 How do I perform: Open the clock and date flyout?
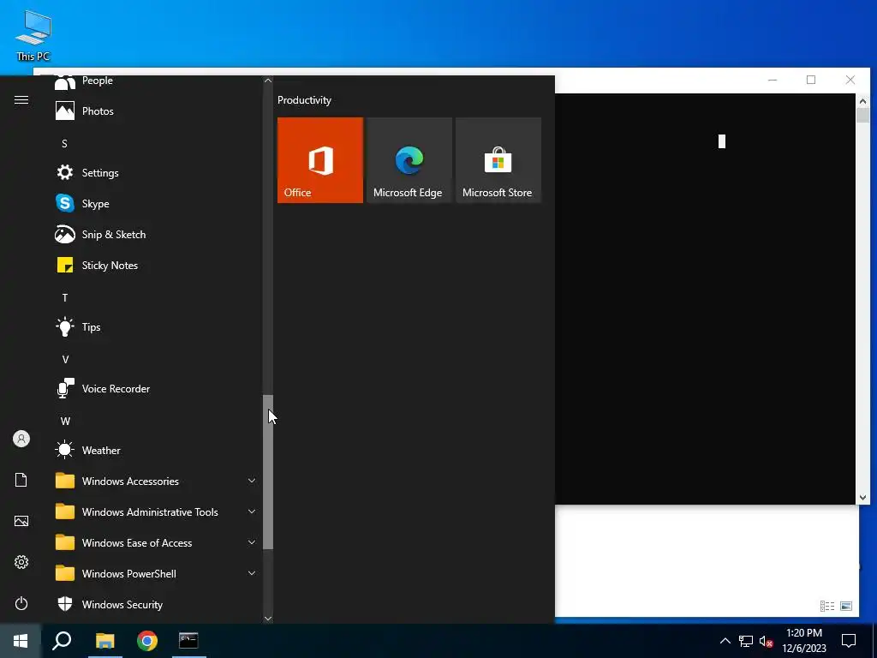803,641
